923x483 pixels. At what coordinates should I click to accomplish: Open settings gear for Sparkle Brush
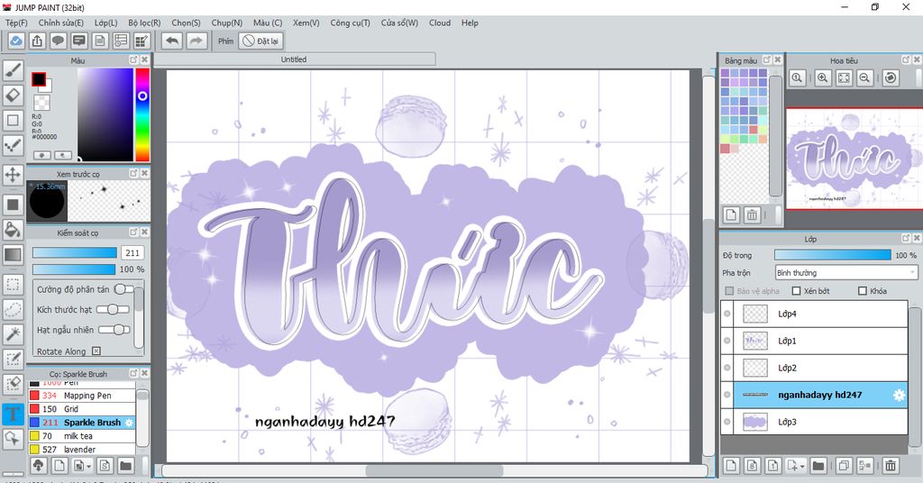click(x=129, y=423)
